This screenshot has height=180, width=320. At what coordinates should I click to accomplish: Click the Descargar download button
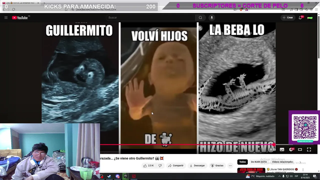[x=197, y=165]
